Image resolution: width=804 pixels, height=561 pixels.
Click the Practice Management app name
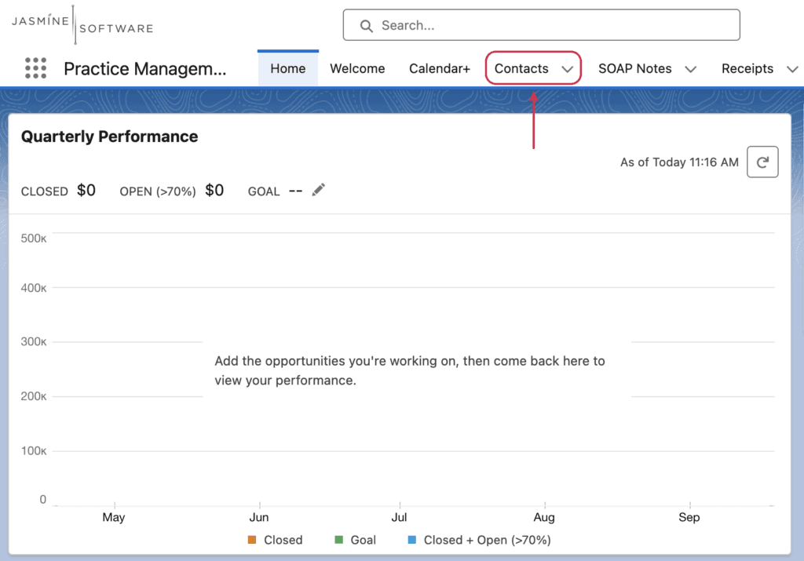coord(145,68)
